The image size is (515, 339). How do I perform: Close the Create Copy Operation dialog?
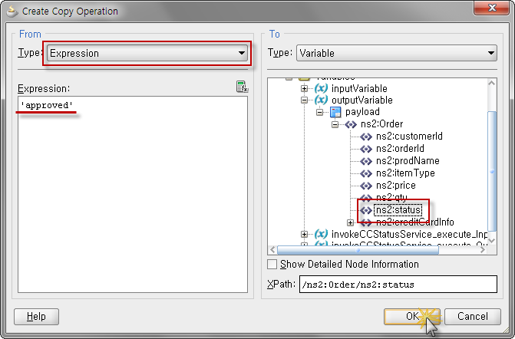492,8
